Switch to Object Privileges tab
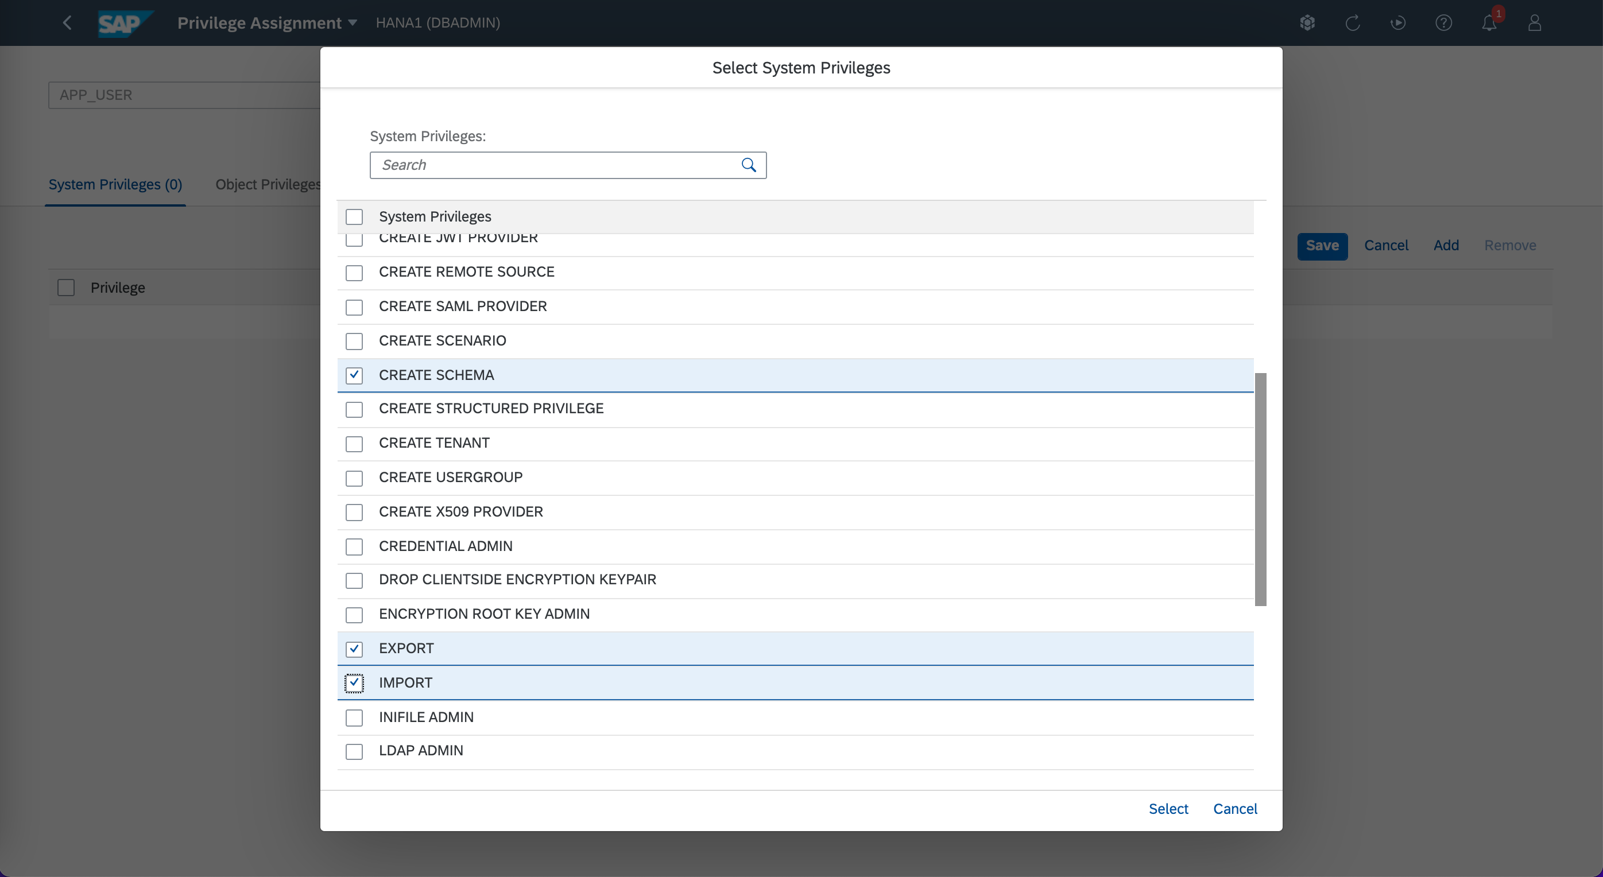Viewport: 1603px width, 877px height. [268, 185]
